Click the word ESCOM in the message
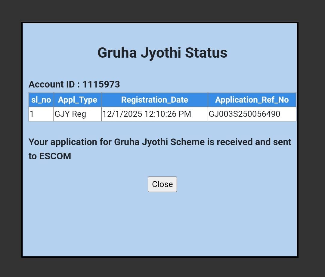Screen dimensions: 325x277 (55, 156)
